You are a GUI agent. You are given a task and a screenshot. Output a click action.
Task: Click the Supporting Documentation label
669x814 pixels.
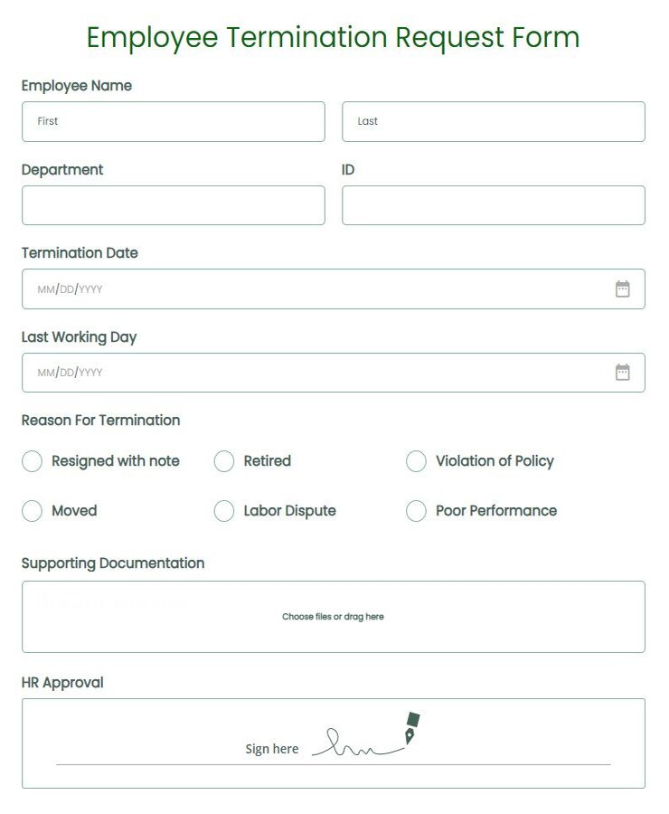point(112,563)
